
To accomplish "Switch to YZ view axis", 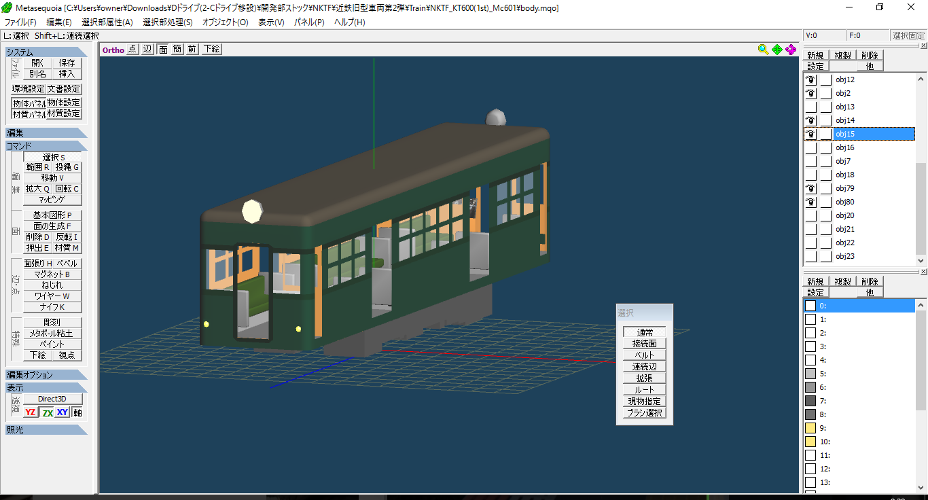I will pos(31,412).
